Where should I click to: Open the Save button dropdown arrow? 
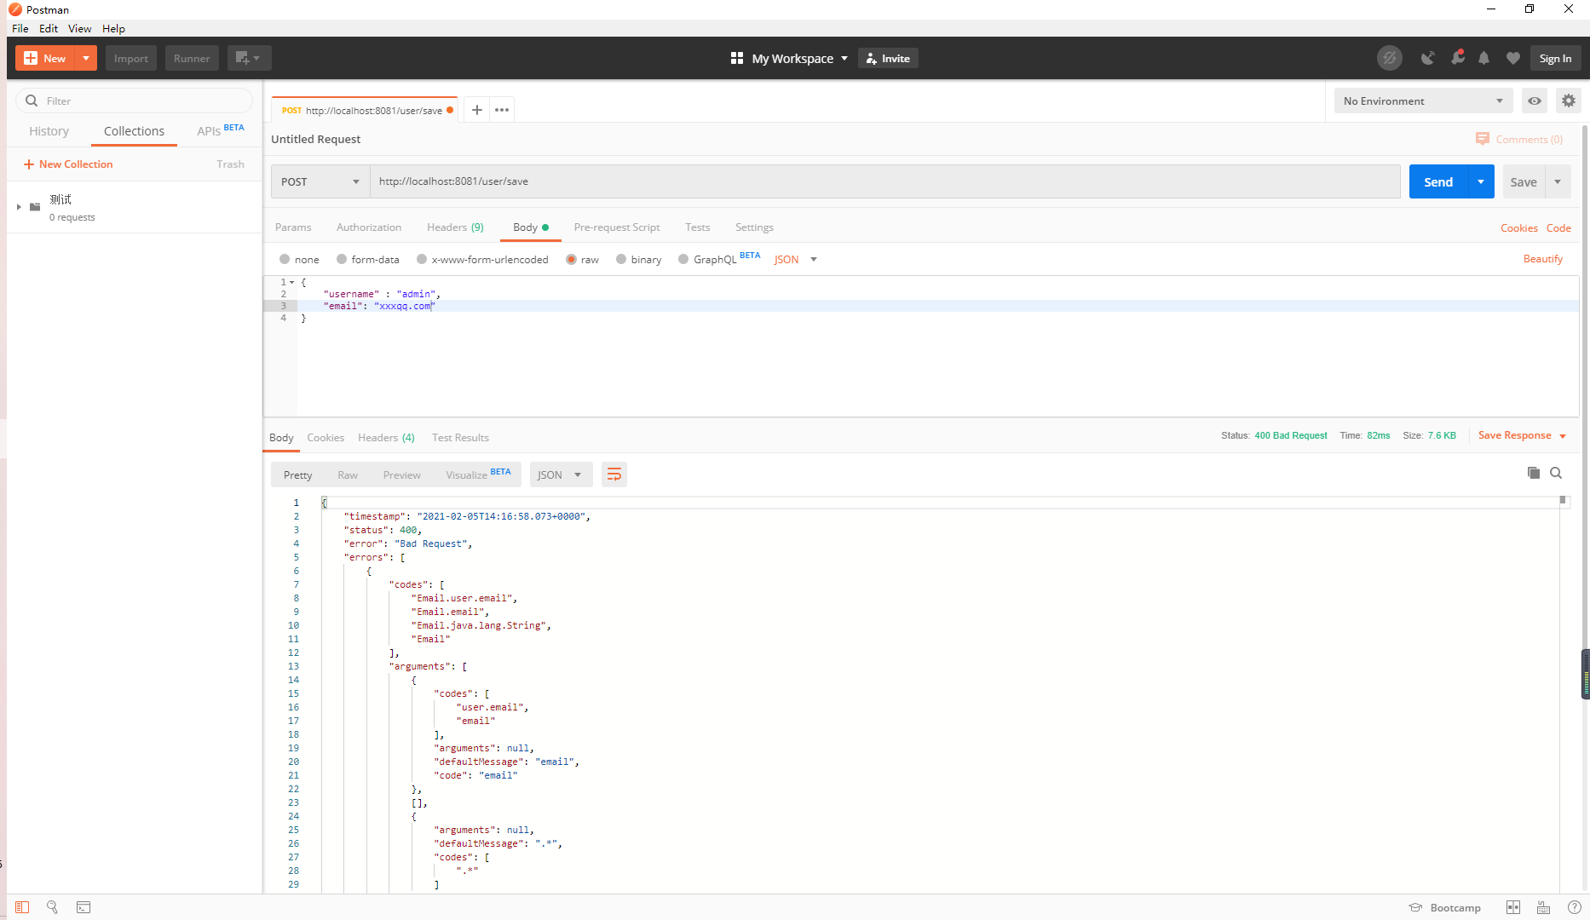point(1558,181)
